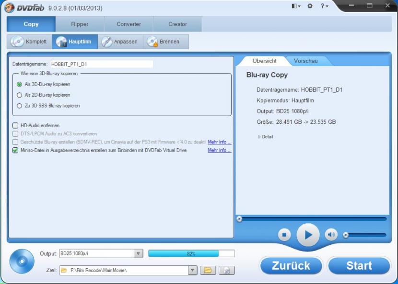Image resolution: width=398 pixels, height=284 pixels.
Task: Select Als 2D-Blu-ray kopieren option
Action: point(19,95)
